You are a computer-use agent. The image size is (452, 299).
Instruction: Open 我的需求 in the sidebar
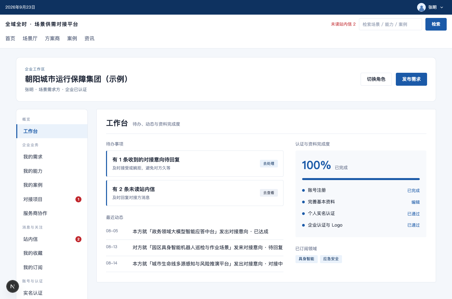coord(52,157)
